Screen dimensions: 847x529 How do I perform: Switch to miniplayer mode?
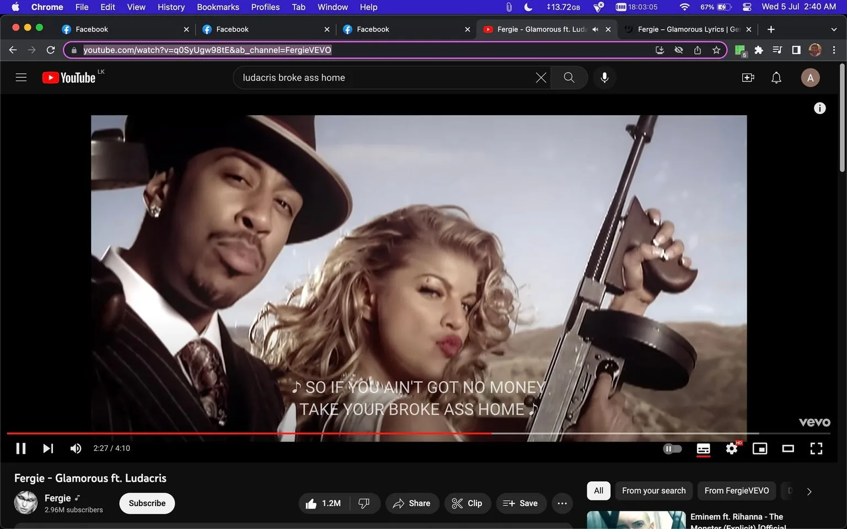(759, 448)
